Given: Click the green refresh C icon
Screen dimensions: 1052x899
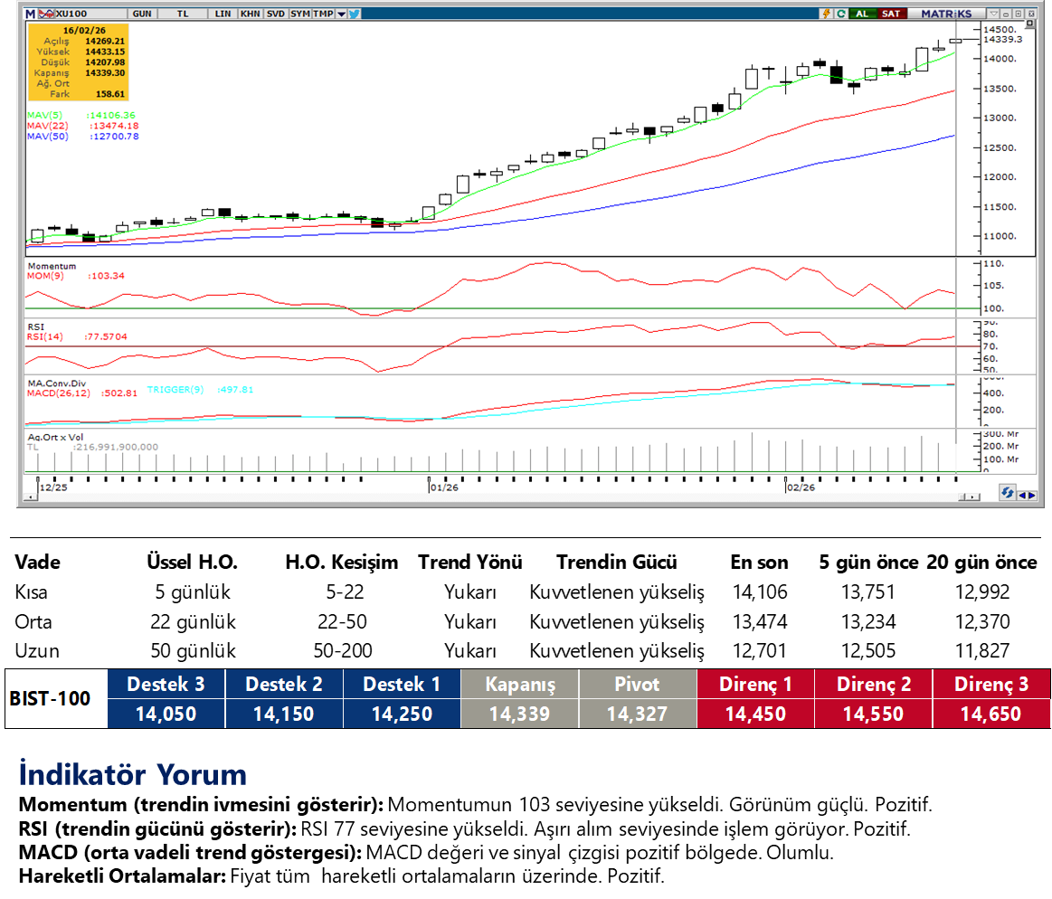Looking at the screenshot, I should pos(840,14).
